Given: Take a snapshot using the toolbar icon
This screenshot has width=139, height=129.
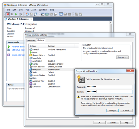Looking at the screenshot, I should [x=27, y=14].
